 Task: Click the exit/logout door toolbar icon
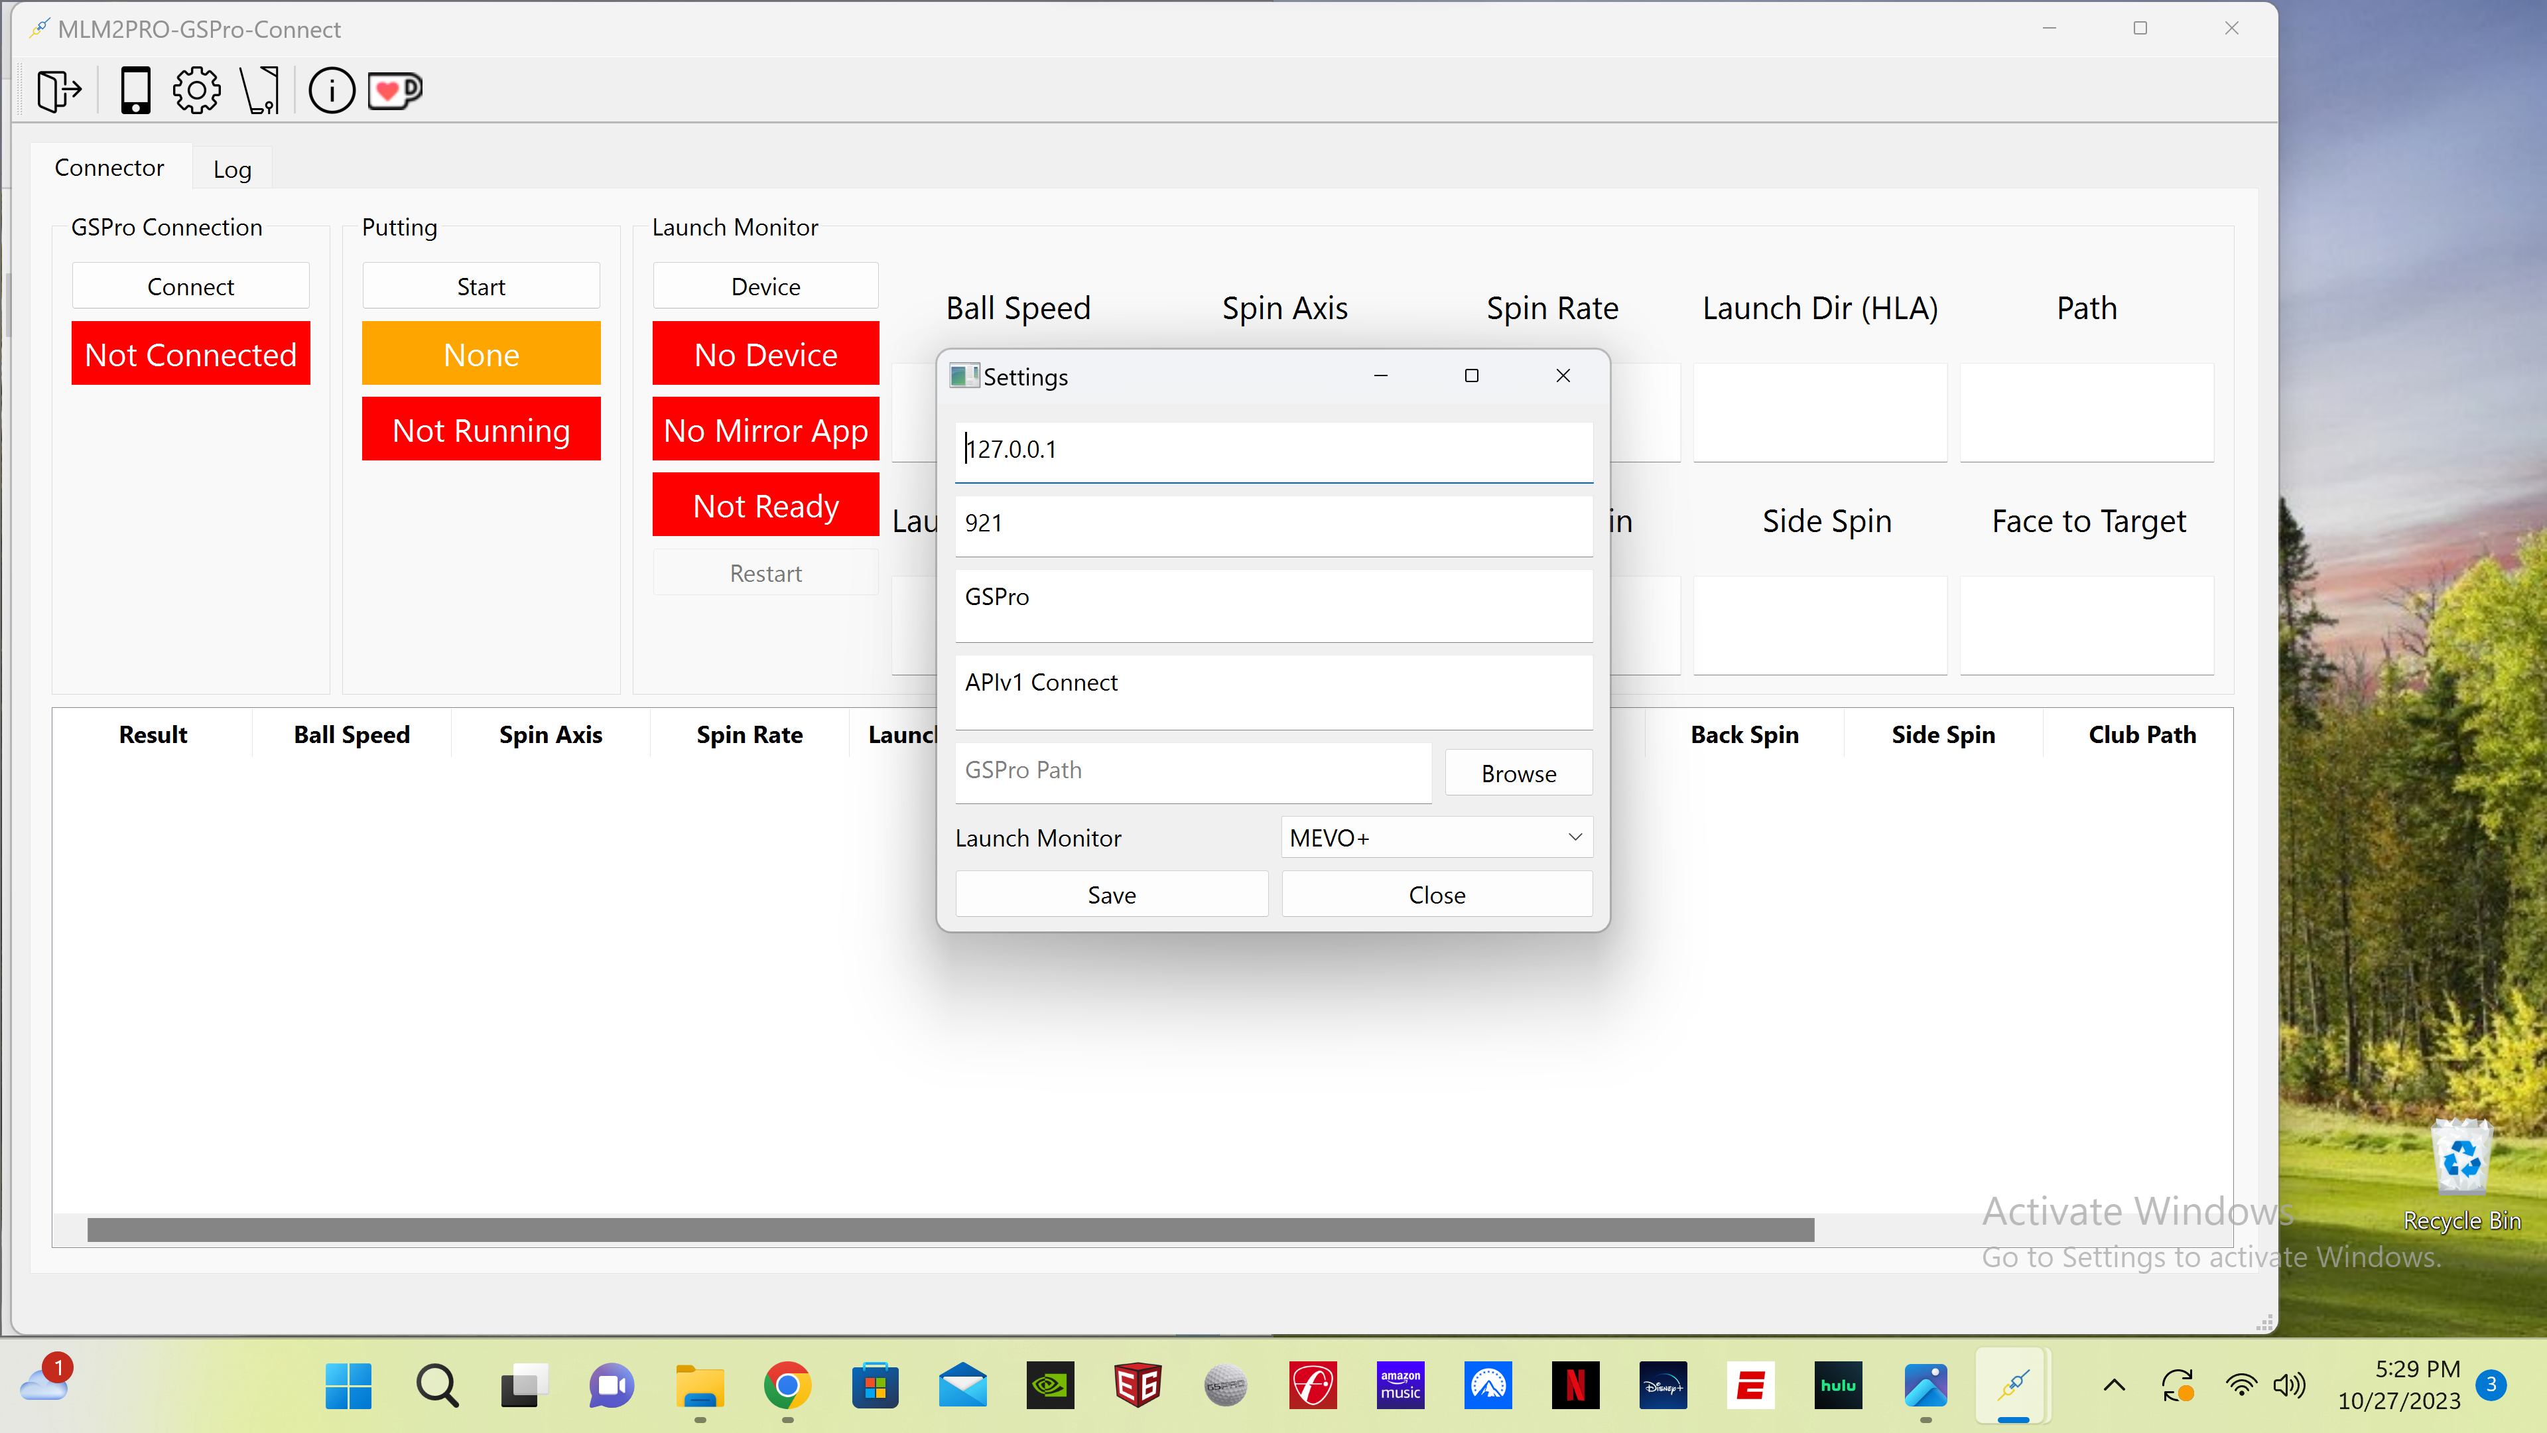[x=58, y=91]
